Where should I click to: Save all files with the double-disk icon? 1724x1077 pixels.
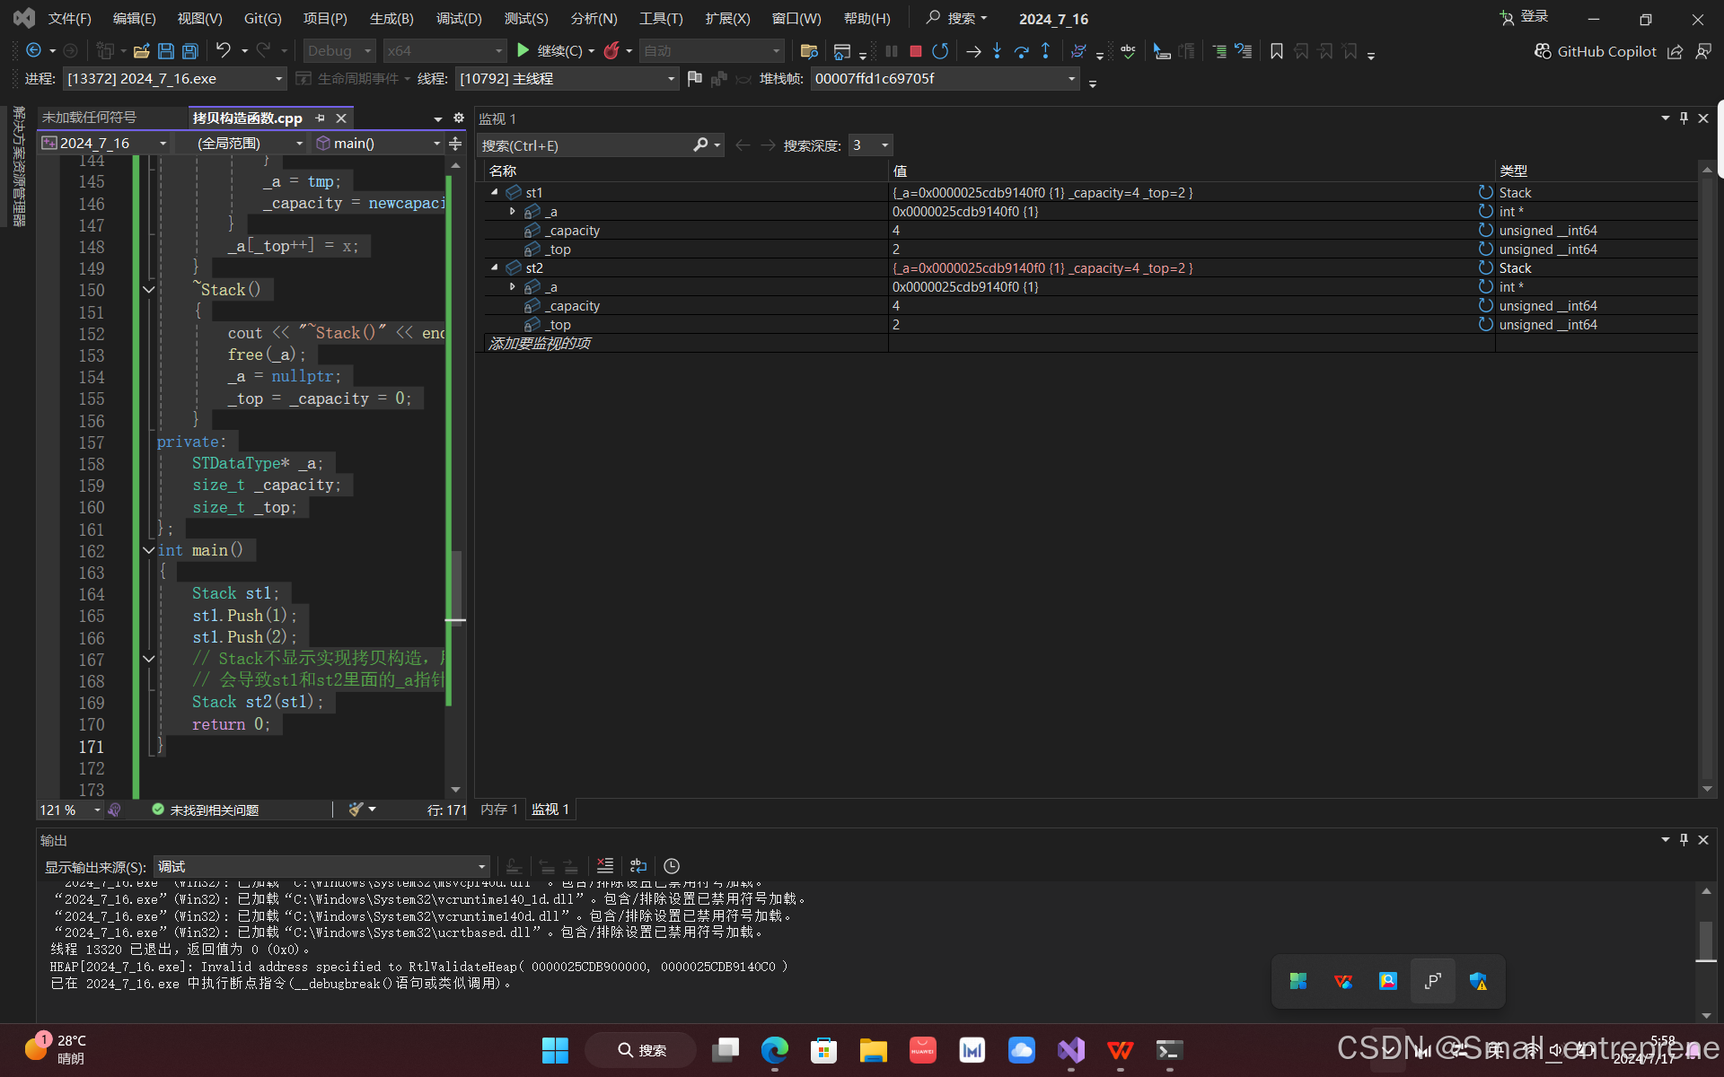189,51
